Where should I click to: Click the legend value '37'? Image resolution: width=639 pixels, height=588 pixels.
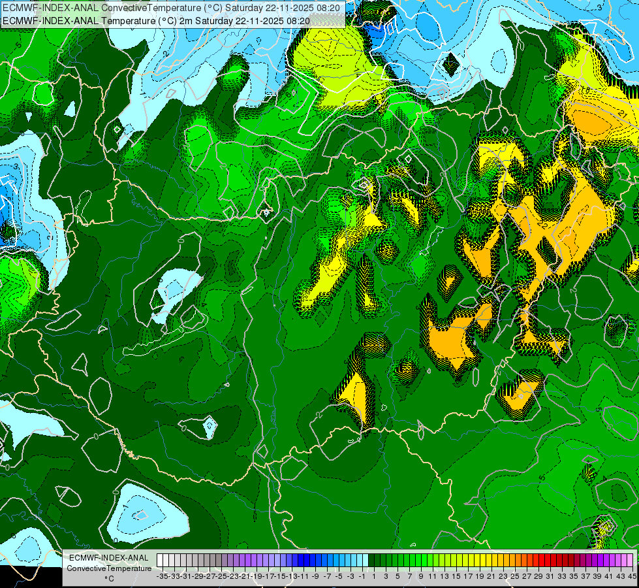coord(585,577)
